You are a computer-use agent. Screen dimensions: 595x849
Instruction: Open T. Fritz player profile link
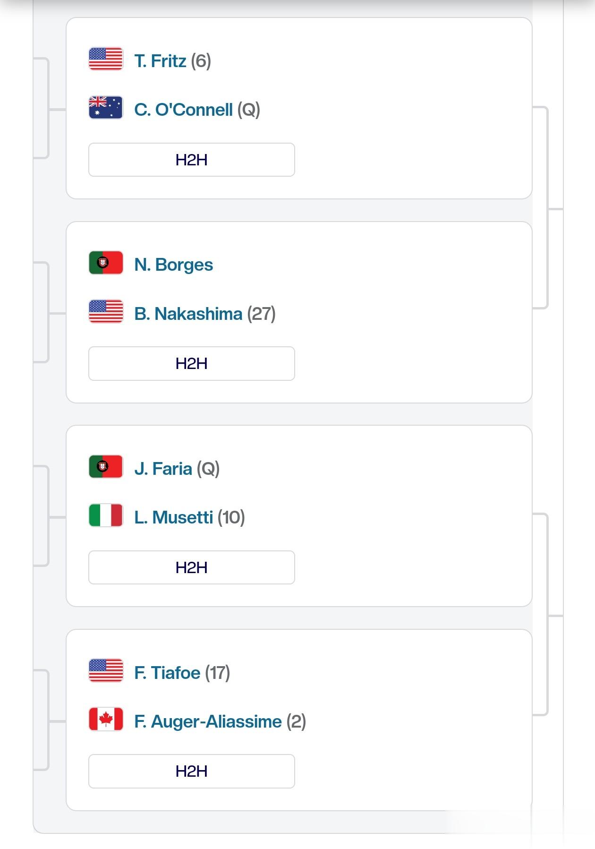click(x=161, y=61)
